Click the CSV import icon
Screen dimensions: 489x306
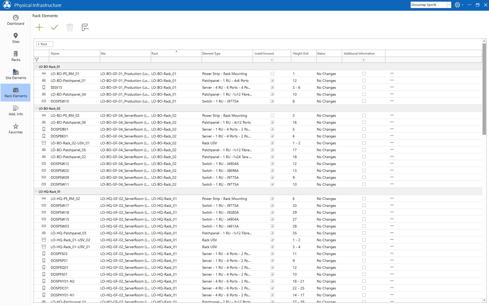(x=85, y=27)
